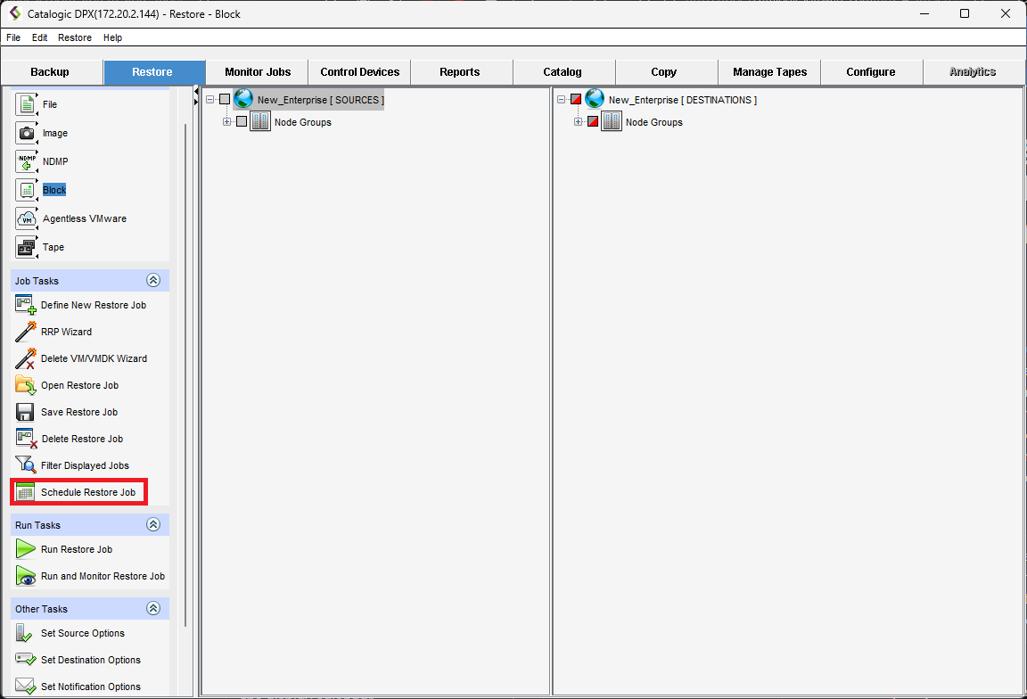Screen dimensions: 1027x699
Task: Check the New_Enterprise SOURCES checkbox
Action: pyautogui.click(x=225, y=100)
